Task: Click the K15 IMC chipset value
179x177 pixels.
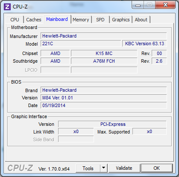Action: click(x=104, y=53)
